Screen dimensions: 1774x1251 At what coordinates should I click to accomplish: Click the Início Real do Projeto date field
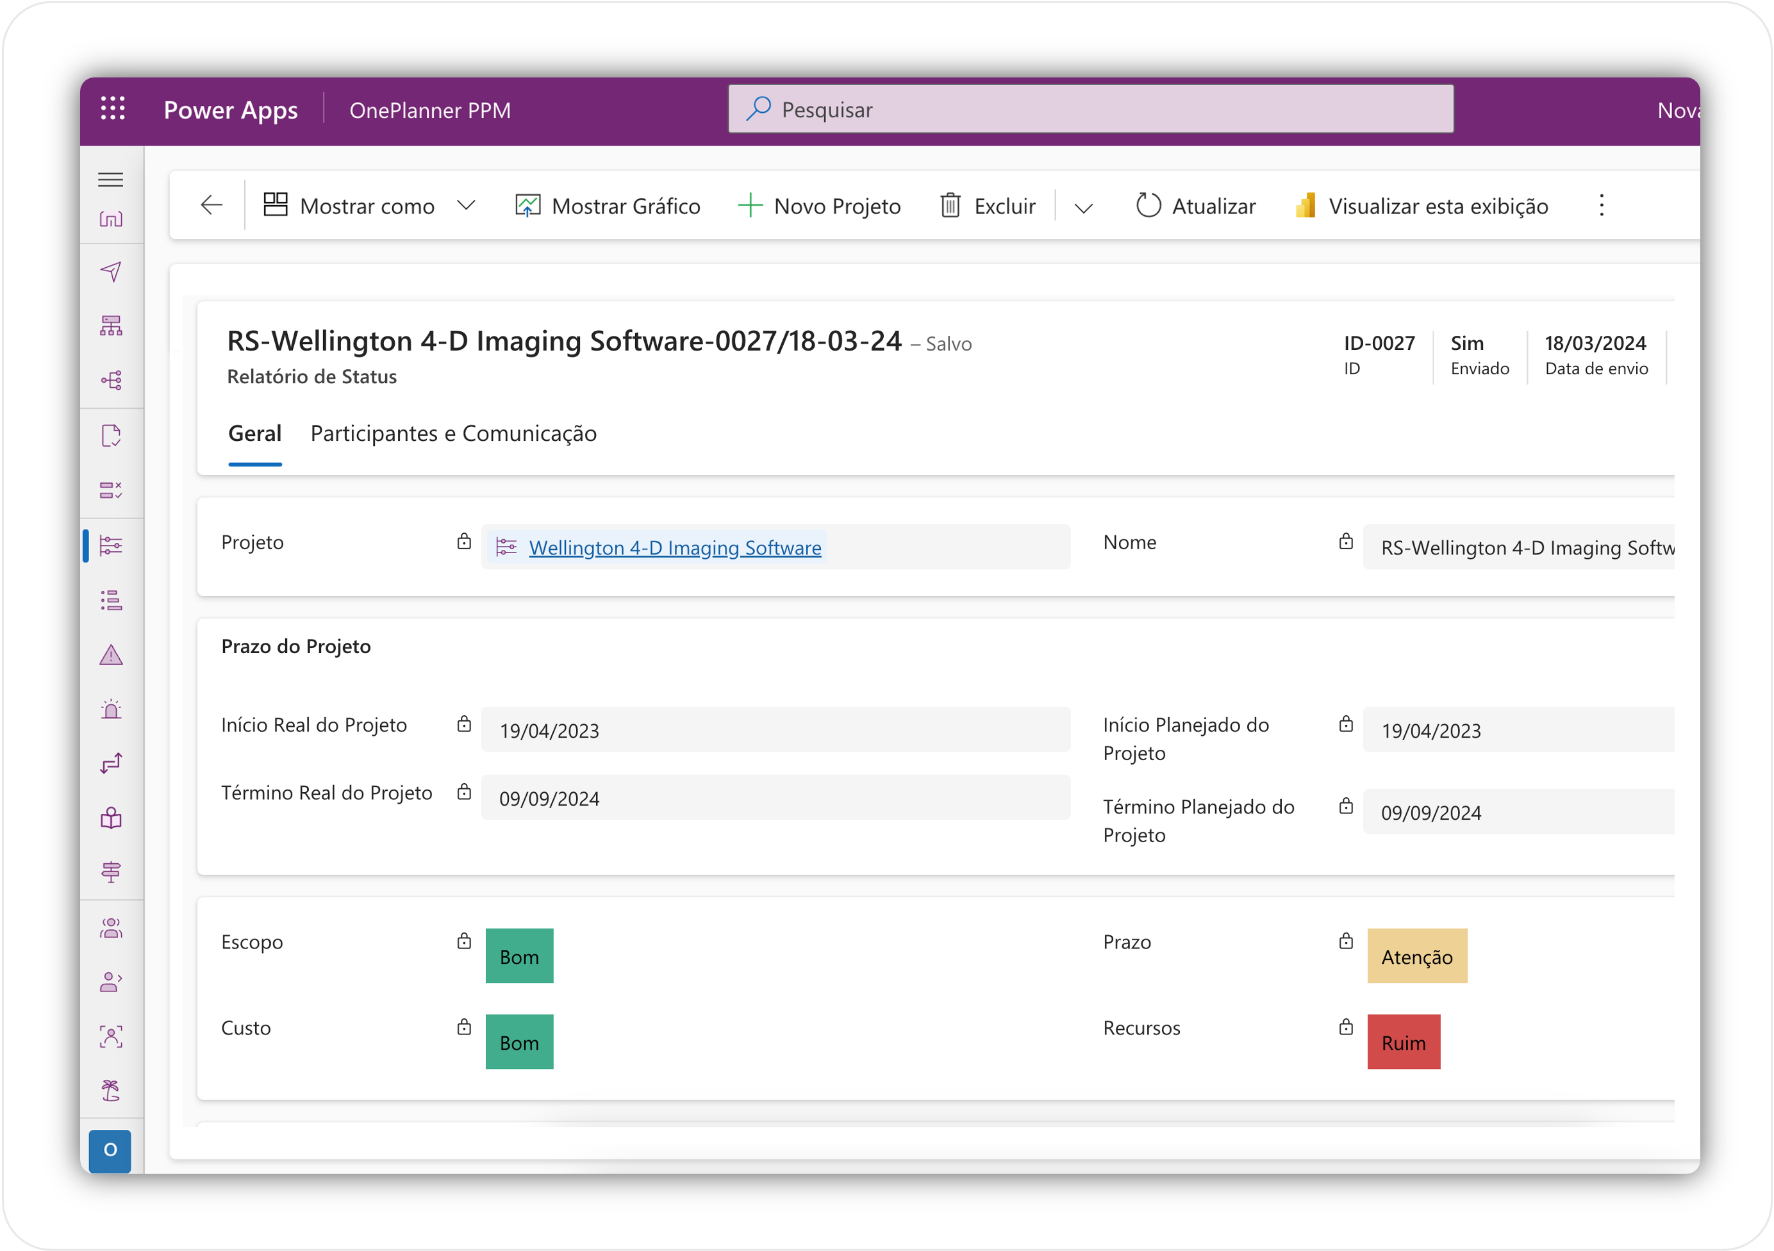[775, 729]
